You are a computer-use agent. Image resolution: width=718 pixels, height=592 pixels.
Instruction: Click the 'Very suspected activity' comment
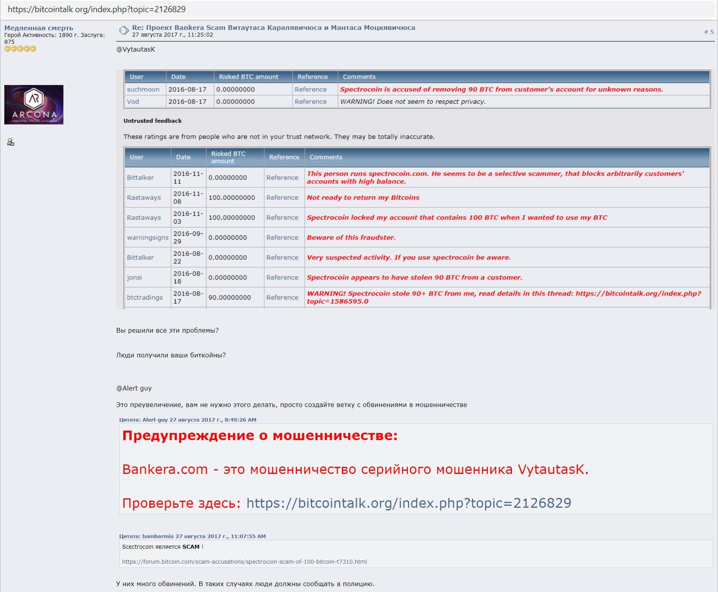coord(409,257)
